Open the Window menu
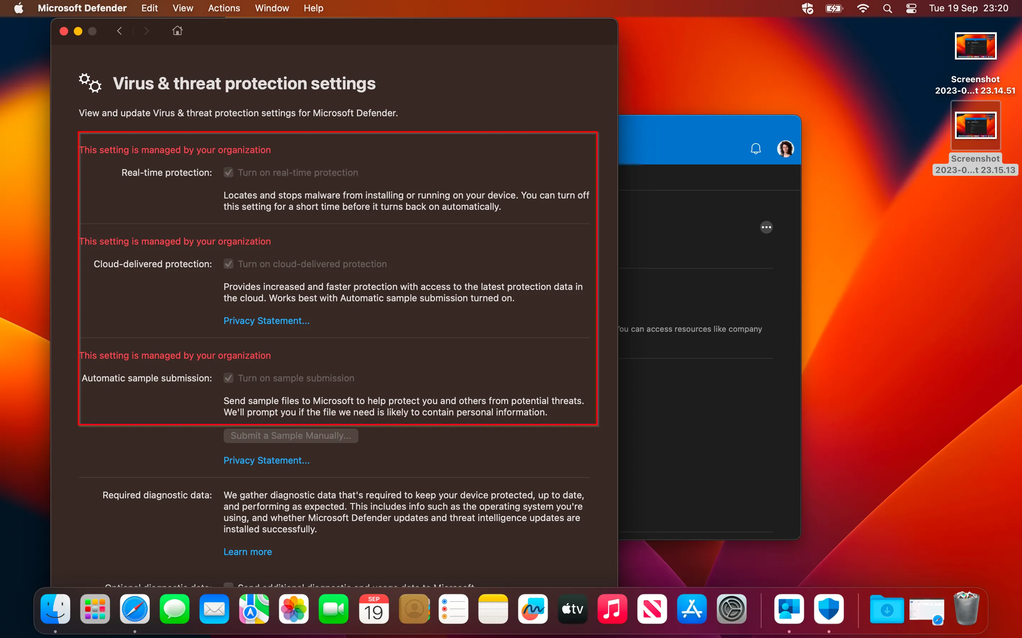 point(272,8)
